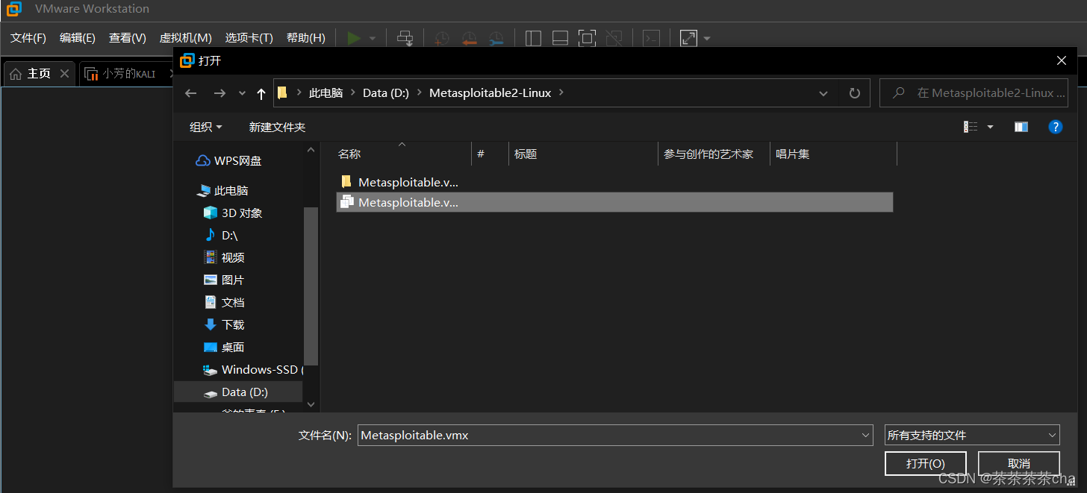This screenshot has width=1087, height=493.
Task: Close the 主页 tab
Action: click(65, 74)
